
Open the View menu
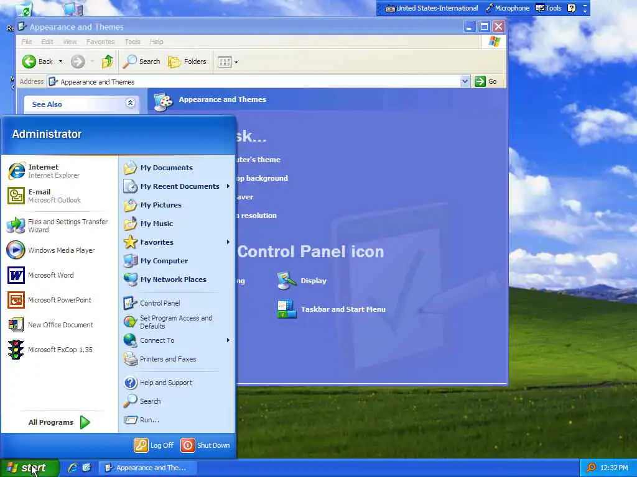pyautogui.click(x=70, y=42)
